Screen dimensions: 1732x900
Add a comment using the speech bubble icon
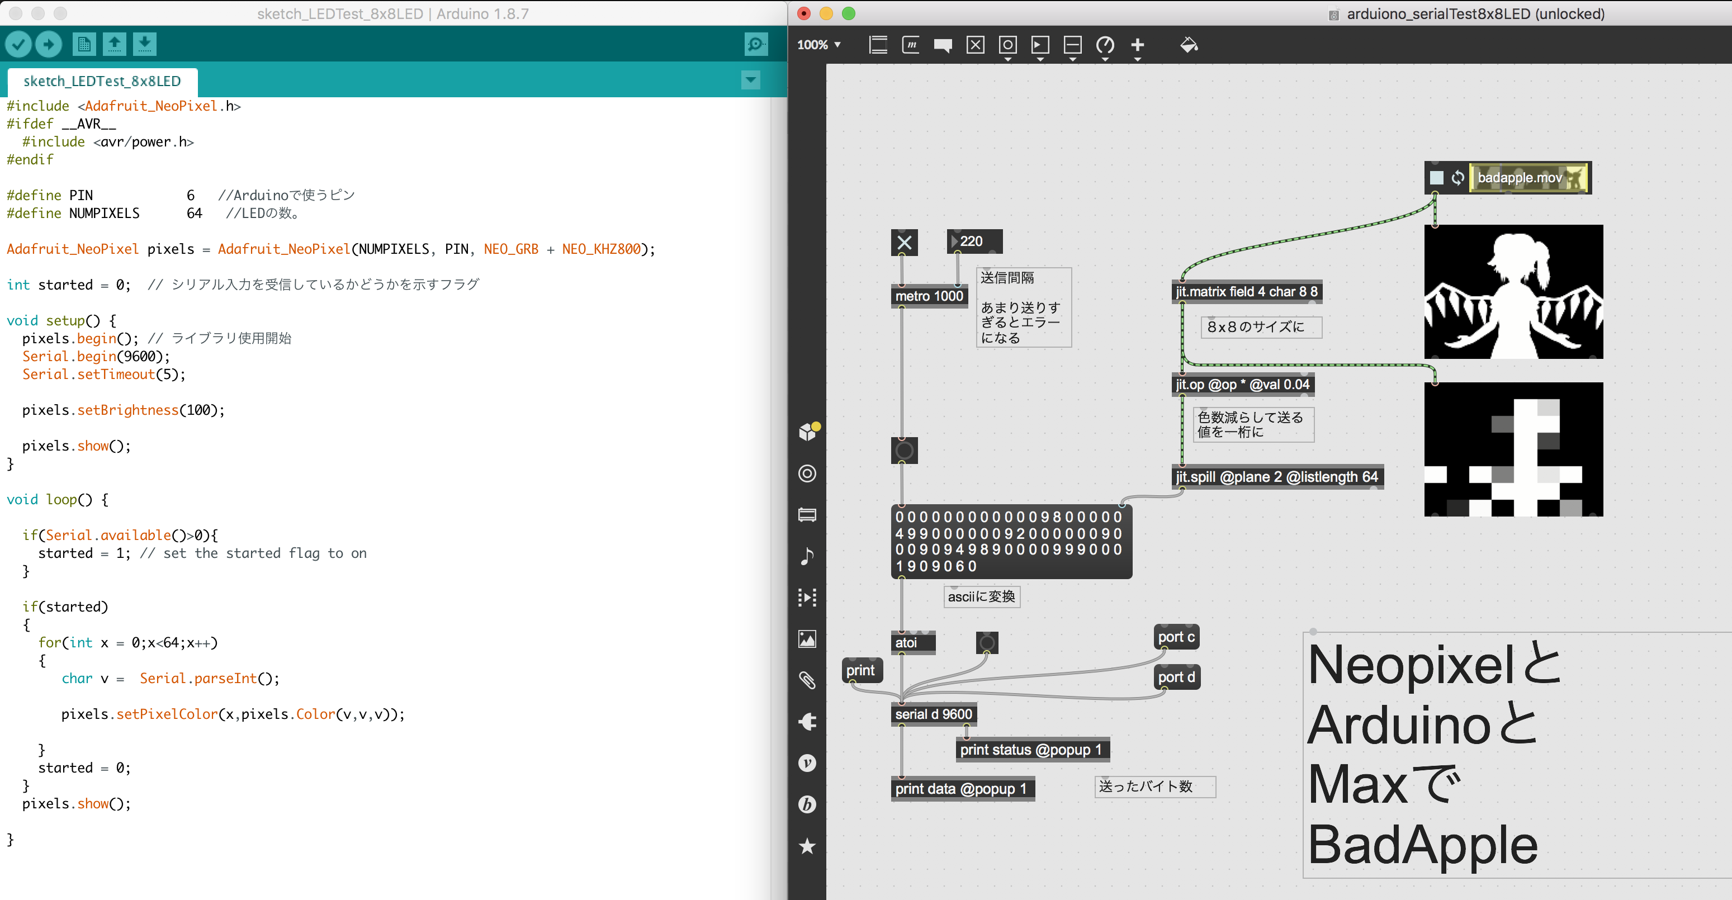(942, 44)
